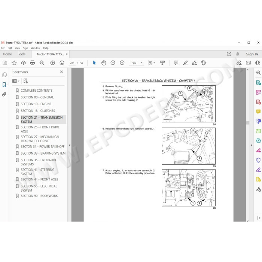Click the vertical scrollbar thumb
This screenshot has width=262, height=262.
pyautogui.click(x=248, y=123)
